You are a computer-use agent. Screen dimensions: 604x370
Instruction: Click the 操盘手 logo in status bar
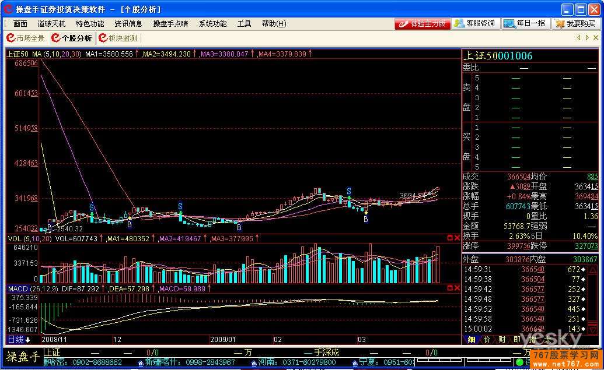pyautogui.click(x=23, y=357)
